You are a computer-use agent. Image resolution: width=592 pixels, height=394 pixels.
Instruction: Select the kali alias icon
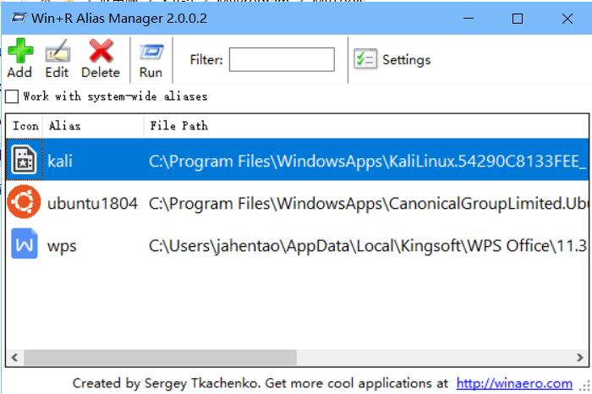click(x=25, y=160)
